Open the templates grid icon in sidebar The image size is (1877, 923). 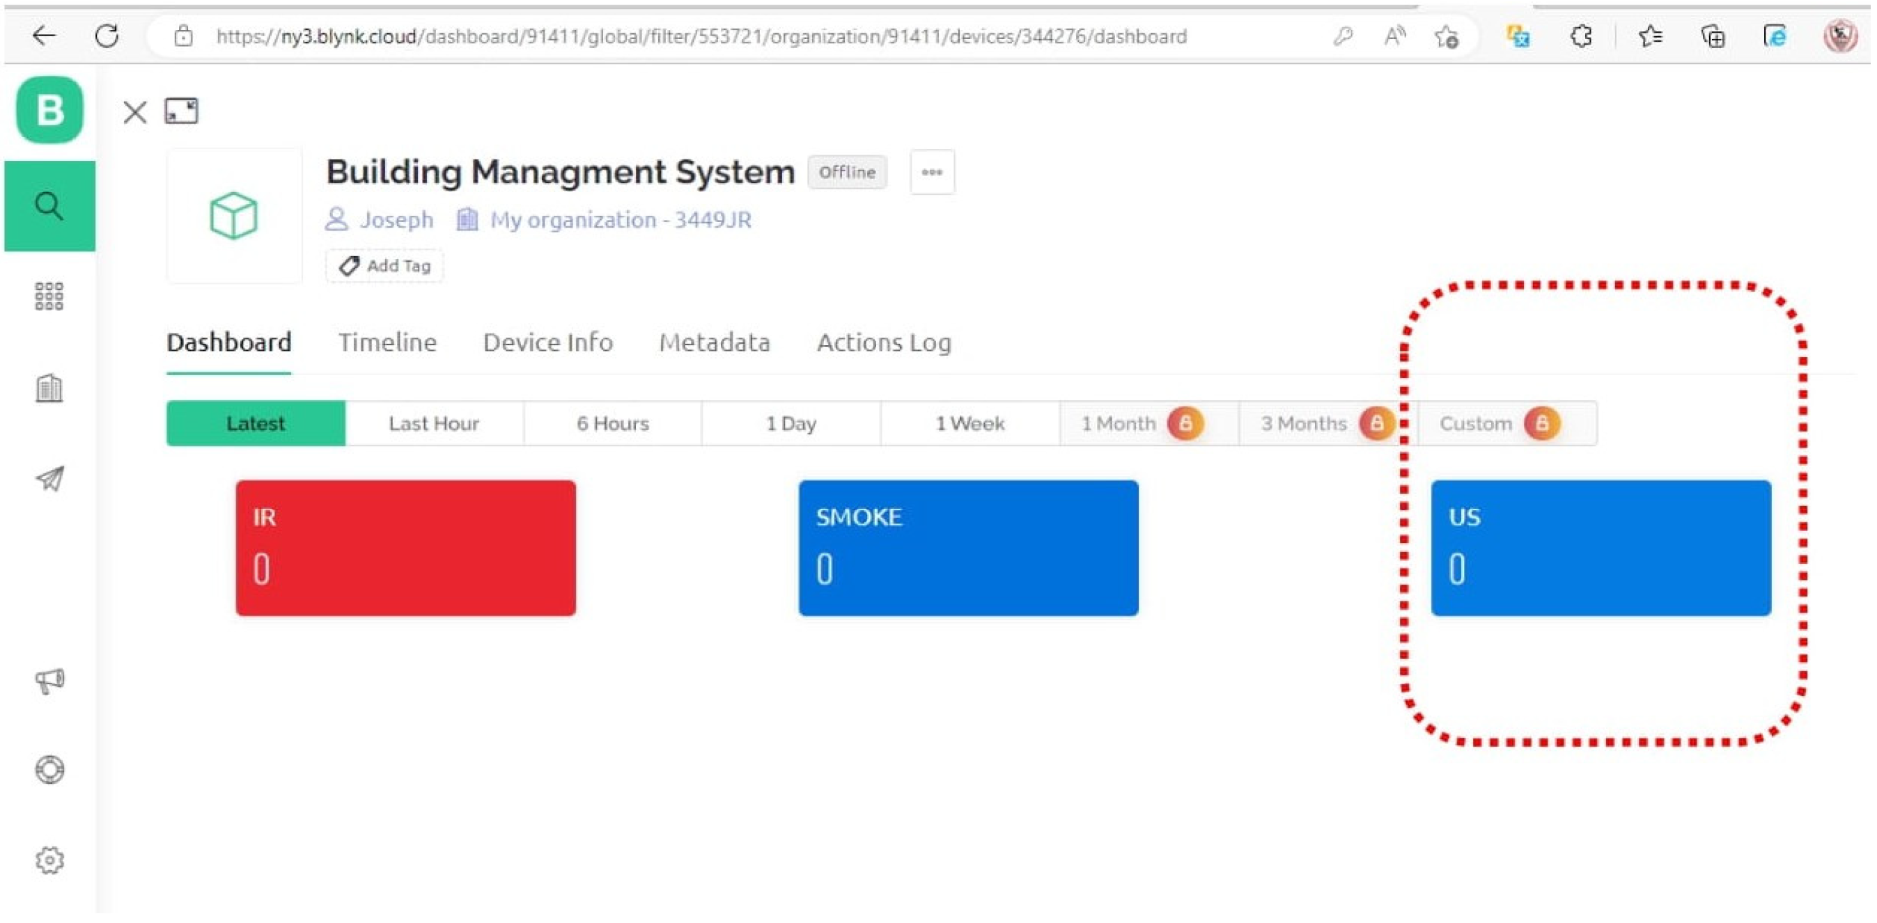click(x=49, y=297)
